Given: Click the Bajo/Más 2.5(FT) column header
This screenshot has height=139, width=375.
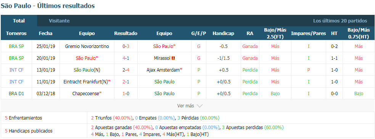Looking at the screenshot, I should 275,34.
